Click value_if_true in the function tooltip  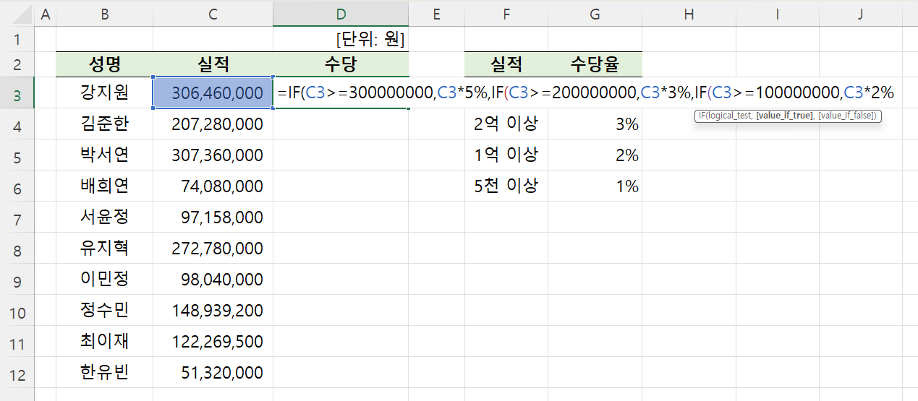click(x=784, y=116)
